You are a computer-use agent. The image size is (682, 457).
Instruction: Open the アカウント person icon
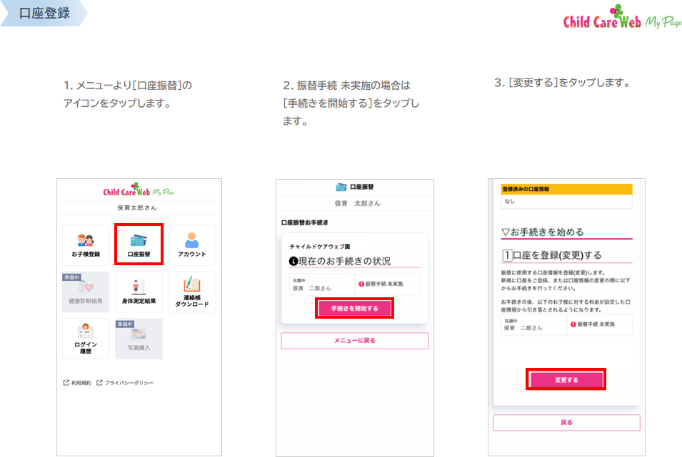[191, 245]
